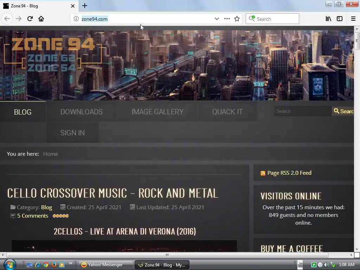This screenshot has height=270, width=360.
Task: Click the horizontal scrollbar thumb
Action: click(167, 255)
